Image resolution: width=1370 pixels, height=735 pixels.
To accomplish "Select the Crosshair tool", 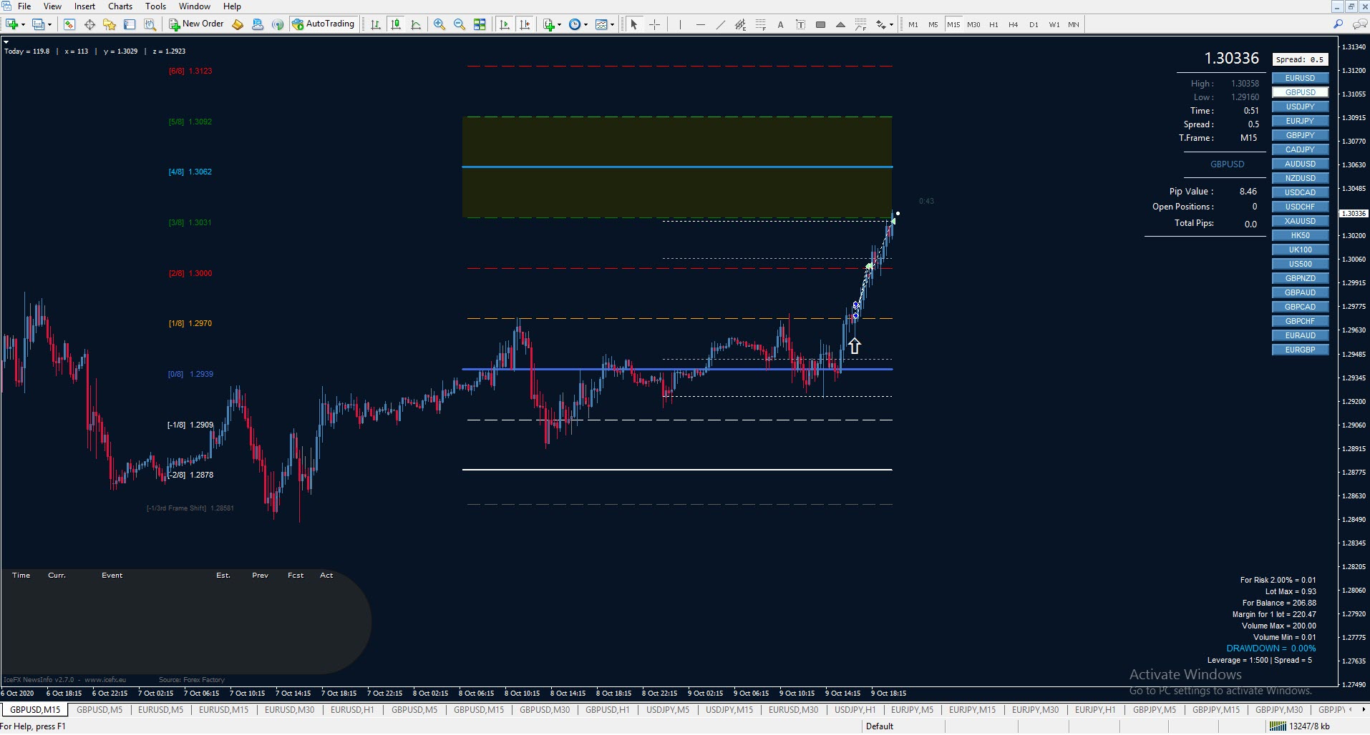I will [654, 24].
